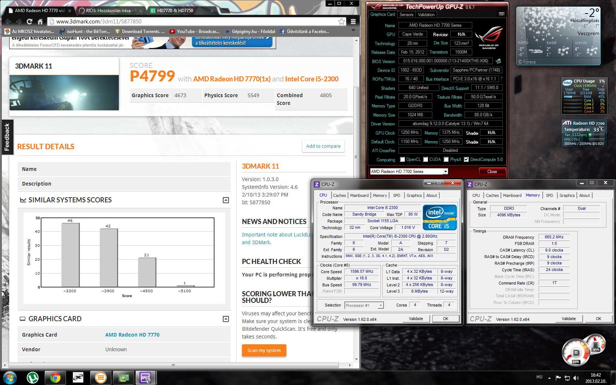The height and width of the screenshot is (385, 616).
Task: Open the GPU-Z taskbar icon
Action: (x=123, y=377)
